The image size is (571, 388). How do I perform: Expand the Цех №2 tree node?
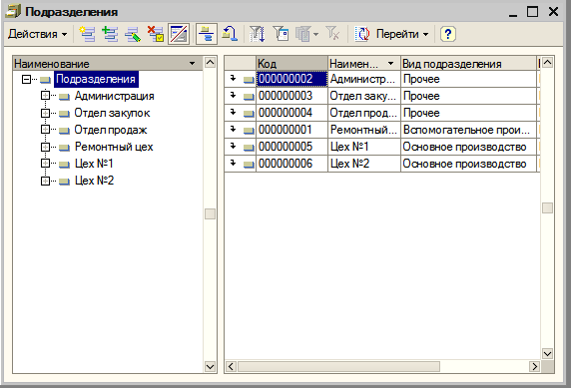[45, 181]
